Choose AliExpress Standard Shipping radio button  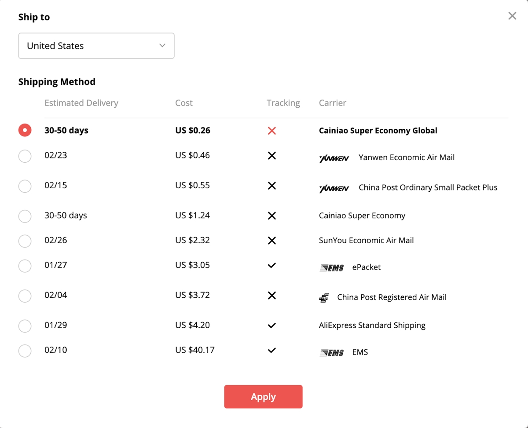[x=25, y=326]
